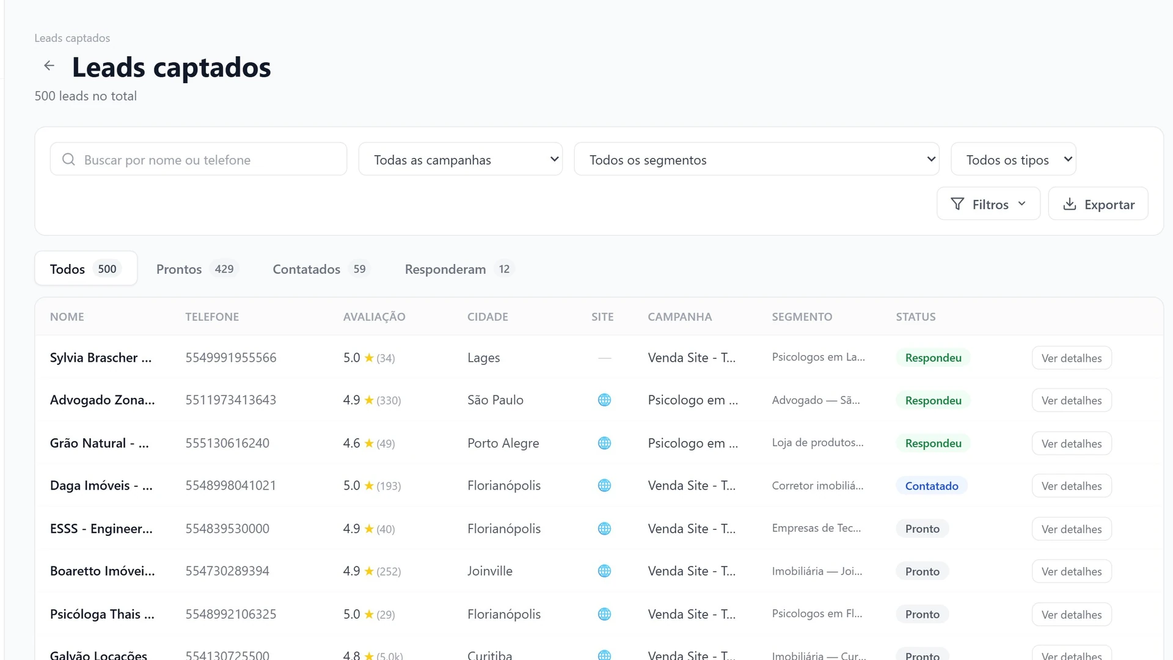
Task: Click the STATUS column header
Action: [916, 317]
